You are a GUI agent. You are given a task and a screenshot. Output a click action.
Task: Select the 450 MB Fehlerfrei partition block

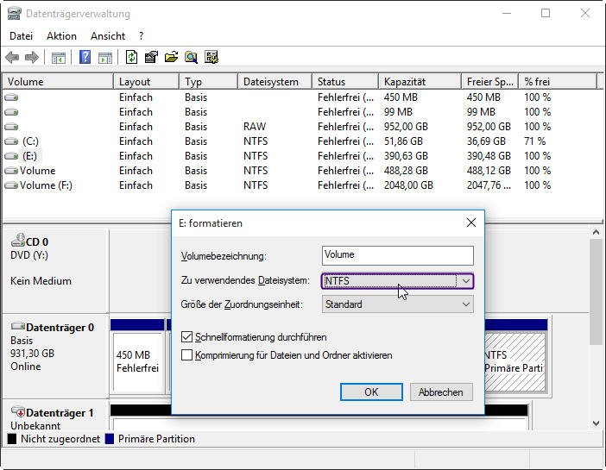[x=137, y=362]
